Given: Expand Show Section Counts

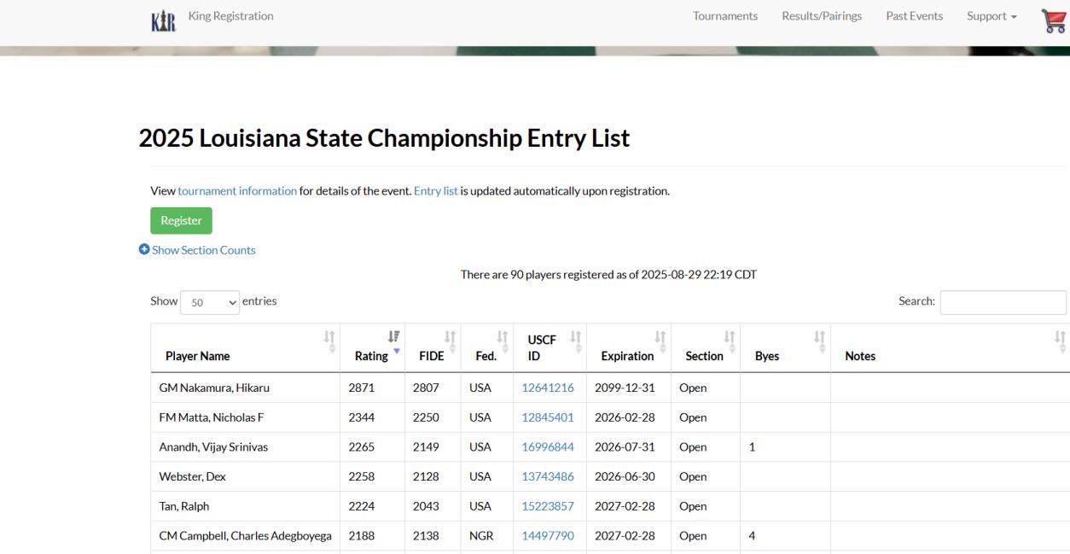Looking at the screenshot, I should tap(204, 250).
